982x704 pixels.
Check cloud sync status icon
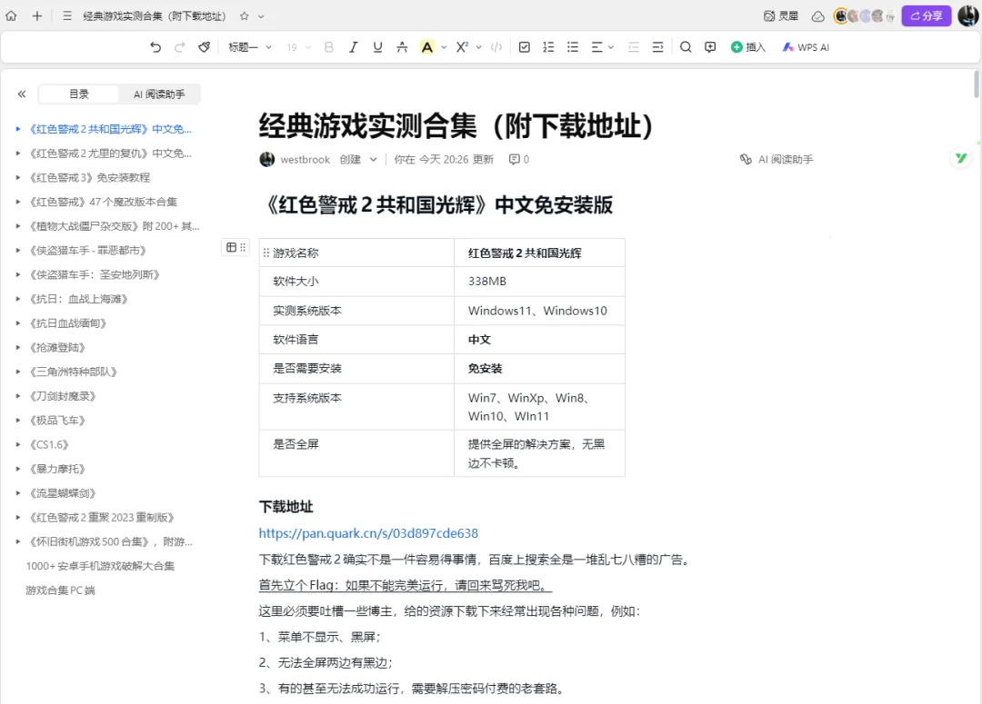point(818,16)
